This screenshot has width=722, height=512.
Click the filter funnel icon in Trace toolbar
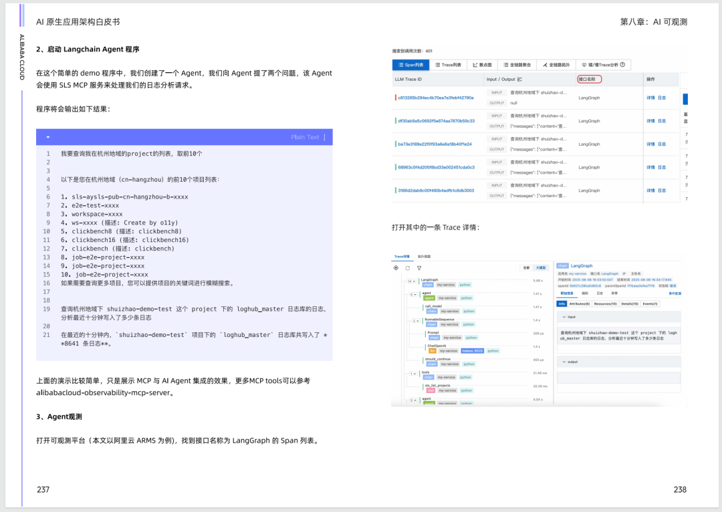(419, 268)
